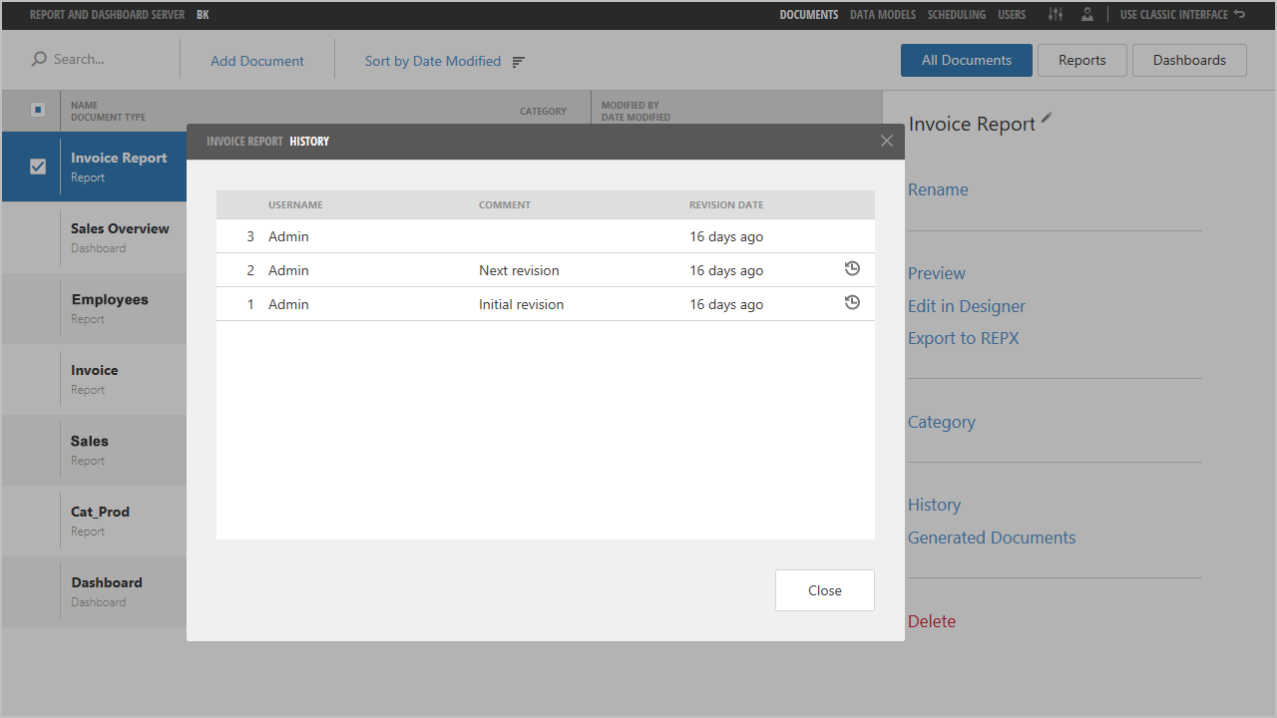Filter by the Reports tab
The height and width of the screenshot is (718, 1277).
pos(1081,60)
